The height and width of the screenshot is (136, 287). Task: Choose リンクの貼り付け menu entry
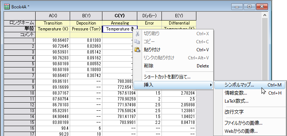[173, 58]
